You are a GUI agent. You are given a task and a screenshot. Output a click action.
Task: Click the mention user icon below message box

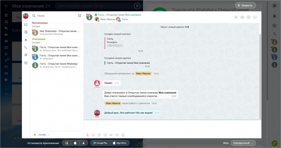[93, 135]
